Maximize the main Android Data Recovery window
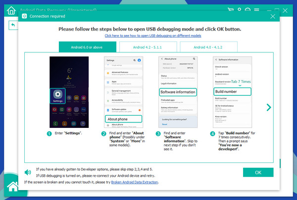Viewport: 297px width, 200px height. 277,9
